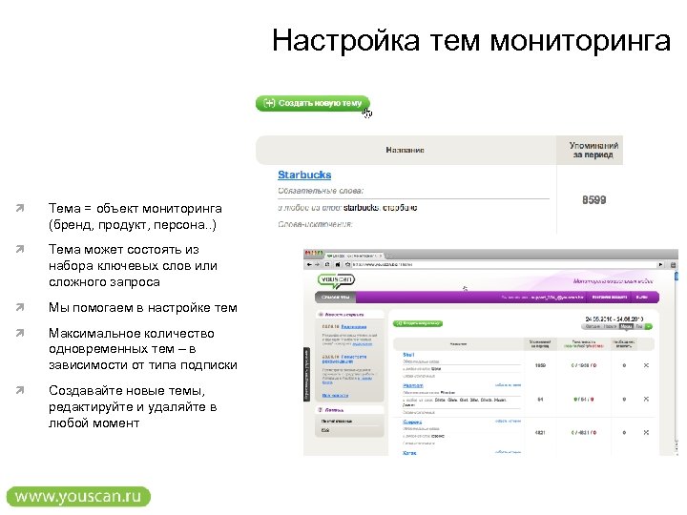
Task: Click the browser back arrow icon
Action: (309, 264)
